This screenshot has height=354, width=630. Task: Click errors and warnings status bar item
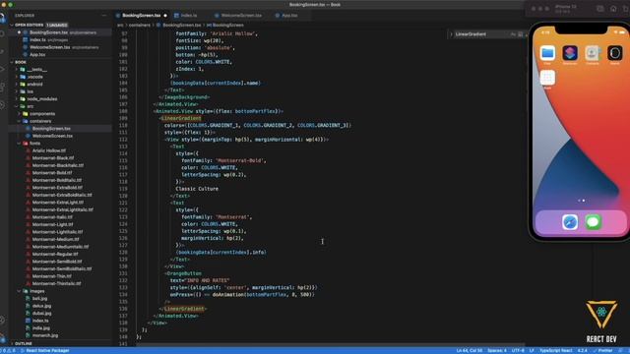point(8,350)
